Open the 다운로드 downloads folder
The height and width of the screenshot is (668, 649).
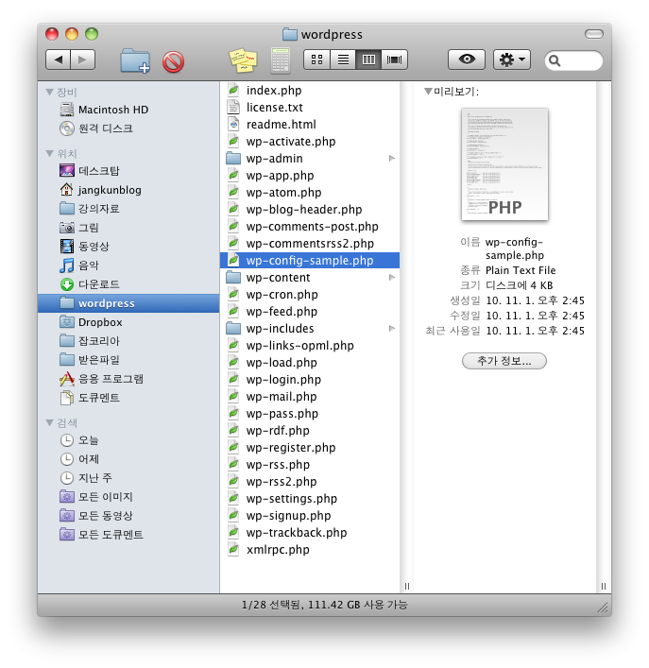(x=128, y=283)
